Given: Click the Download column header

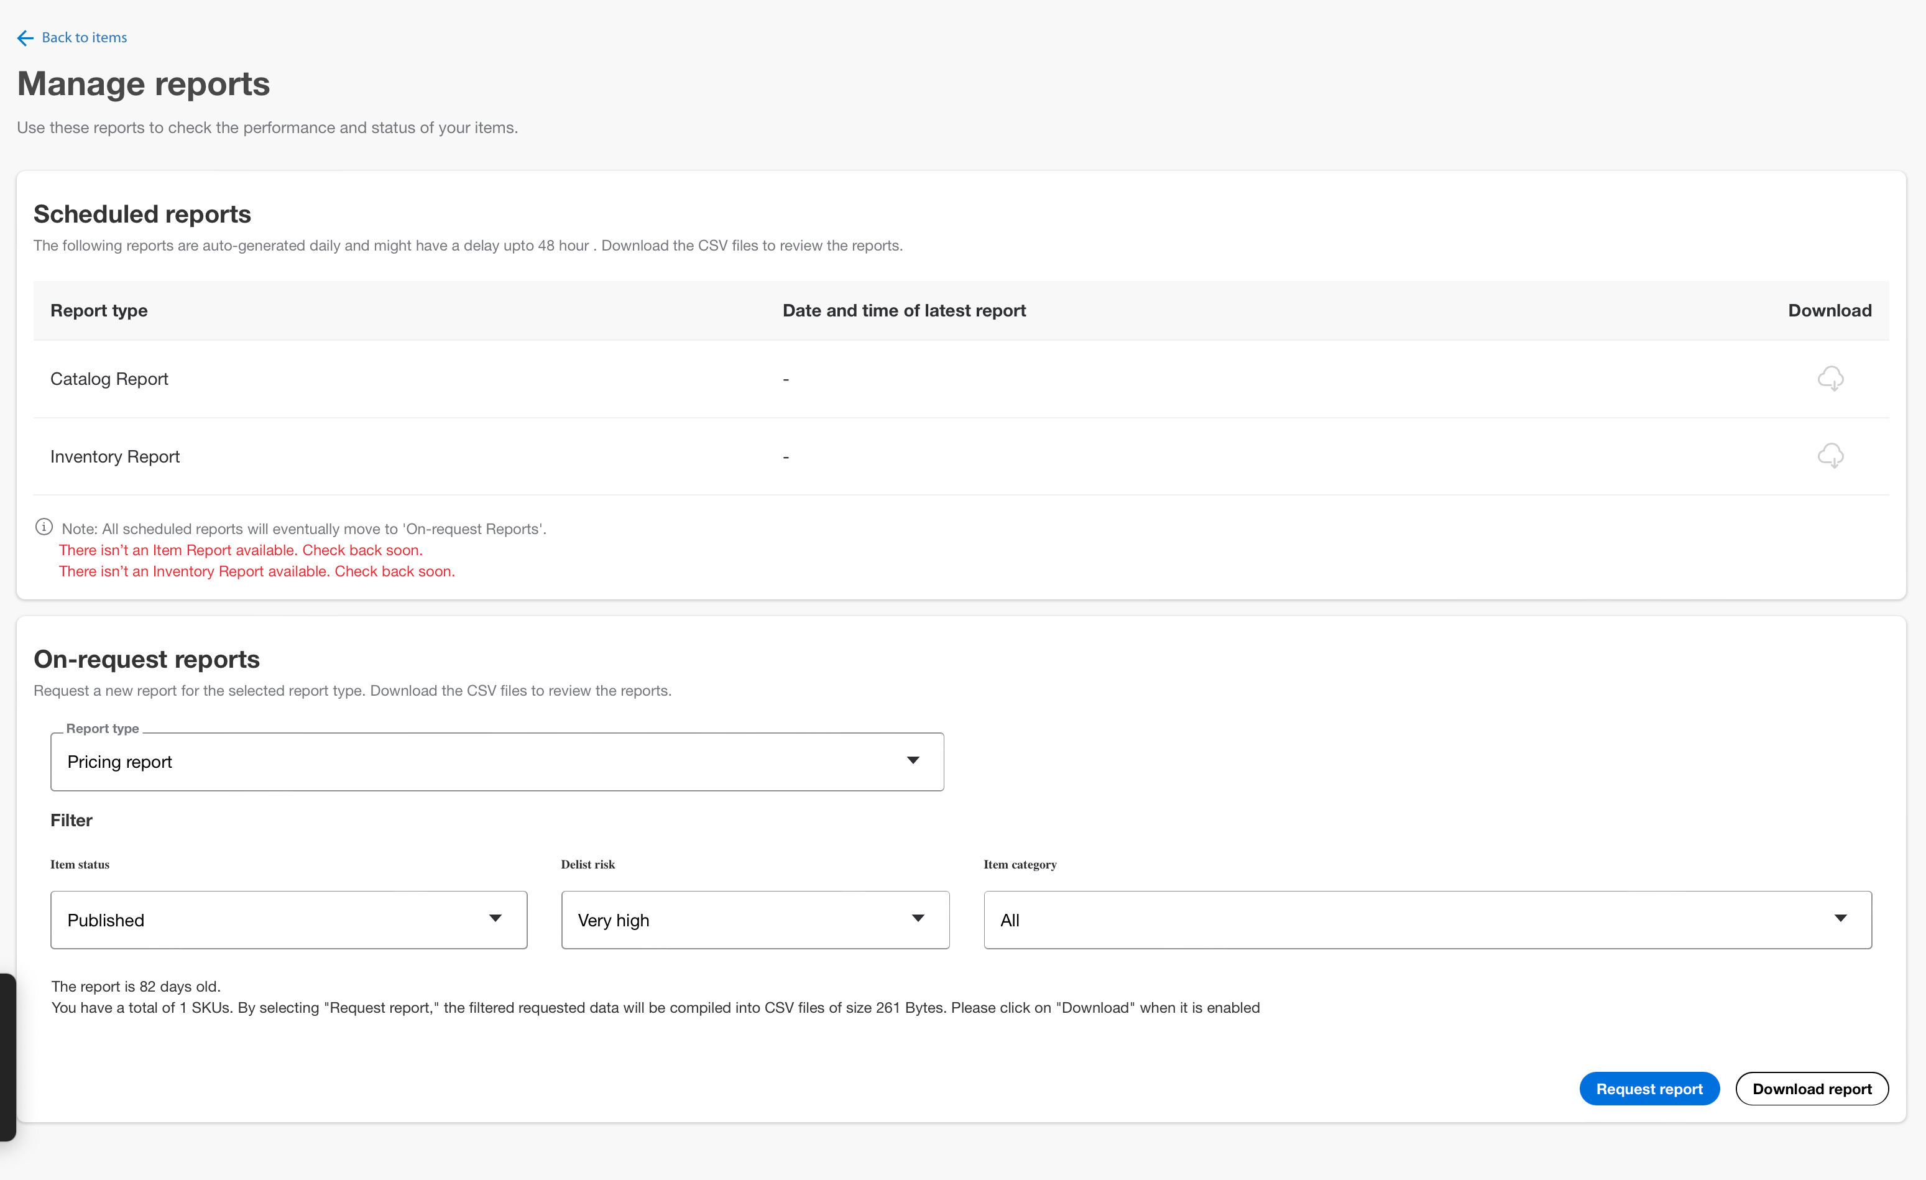Looking at the screenshot, I should pyautogui.click(x=1830, y=310).
